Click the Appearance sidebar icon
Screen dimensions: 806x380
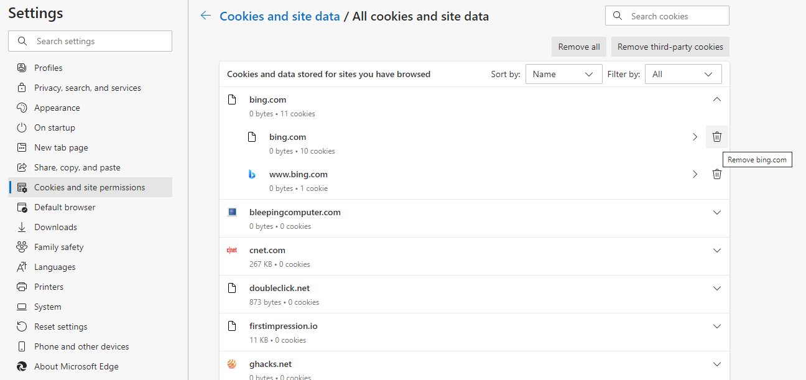point(22,108)
